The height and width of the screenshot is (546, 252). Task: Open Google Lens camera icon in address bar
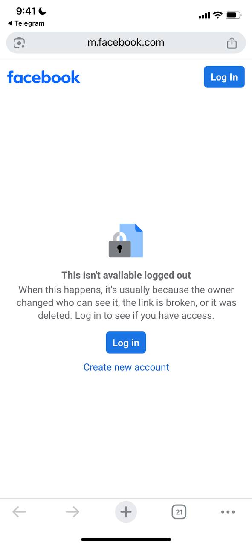tap(19, 43)
